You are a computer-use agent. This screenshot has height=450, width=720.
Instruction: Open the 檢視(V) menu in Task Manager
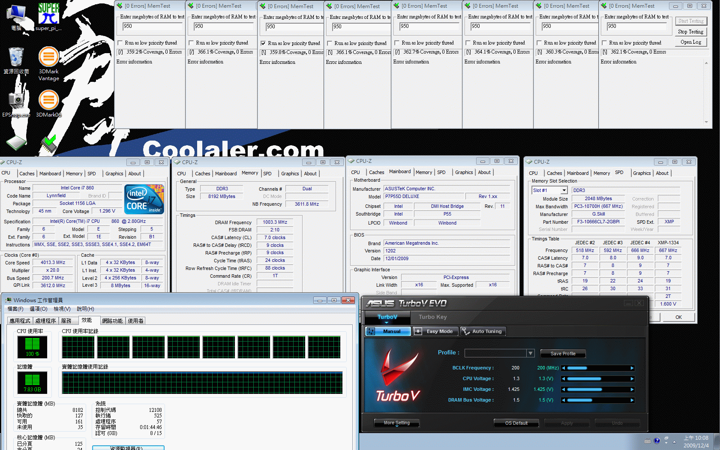point(62,309)
